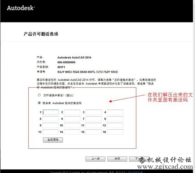Click the request code NSJY NHE3 75GK text
The width and height of the screenshot is (195, 173).
click(88, 72)
